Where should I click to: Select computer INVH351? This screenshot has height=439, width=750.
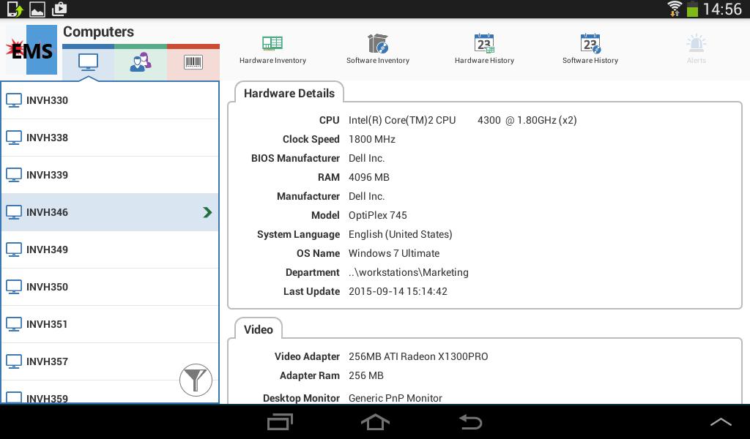click(x=110, y=324)
